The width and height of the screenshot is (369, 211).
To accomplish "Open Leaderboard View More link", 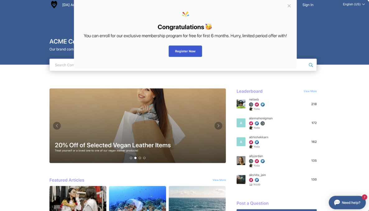I will click(x=310, y=91).
